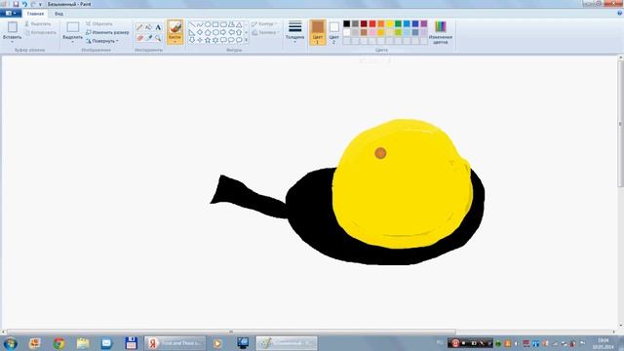Select Color 2 (Цвет 2) box
The width and height of the screenshot is (624, 351).
point(333,32)
